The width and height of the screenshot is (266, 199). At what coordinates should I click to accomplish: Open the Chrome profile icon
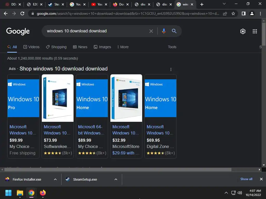coord(252,13)
